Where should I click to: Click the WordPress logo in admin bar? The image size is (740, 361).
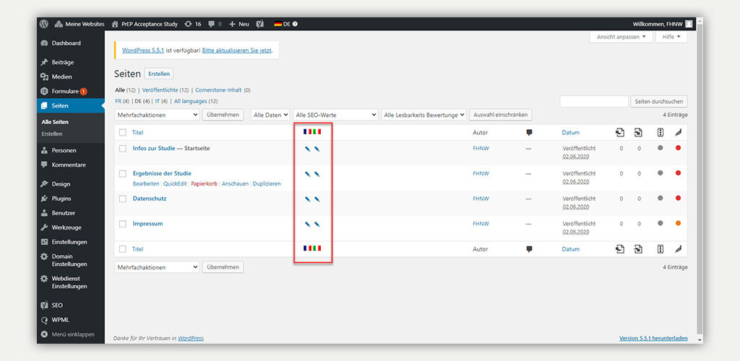[x=43, y=24]
